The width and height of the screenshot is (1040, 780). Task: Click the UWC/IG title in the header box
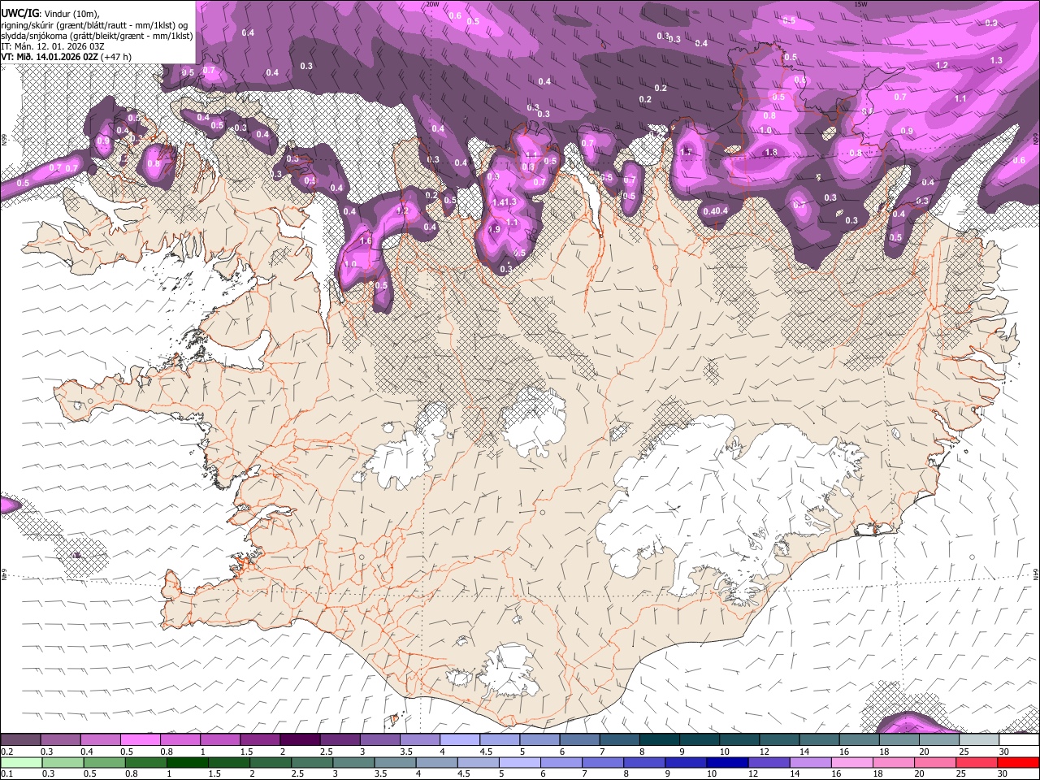(x=19, y=13)
